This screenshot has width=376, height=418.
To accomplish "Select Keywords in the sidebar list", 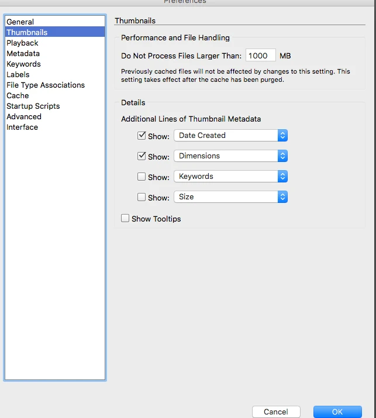I will point(23,64).
